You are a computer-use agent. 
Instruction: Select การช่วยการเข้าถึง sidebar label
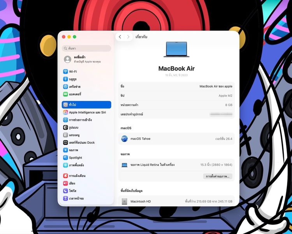(x=80, y=120)
